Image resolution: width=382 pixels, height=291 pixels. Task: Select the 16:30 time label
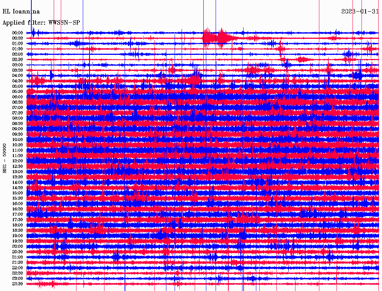tap(18, 209)
